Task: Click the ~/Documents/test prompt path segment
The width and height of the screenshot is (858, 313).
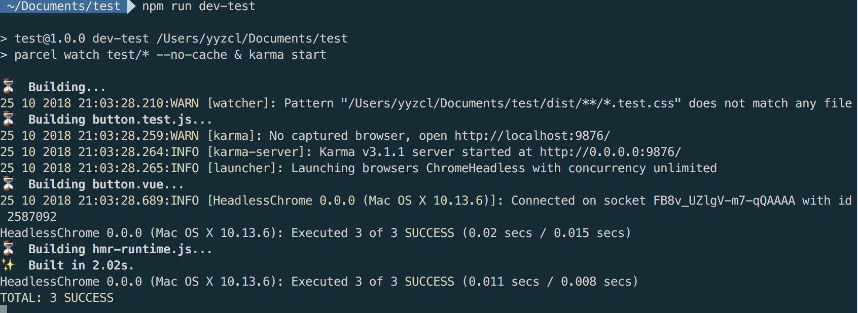Action: (x=63, y=7)
